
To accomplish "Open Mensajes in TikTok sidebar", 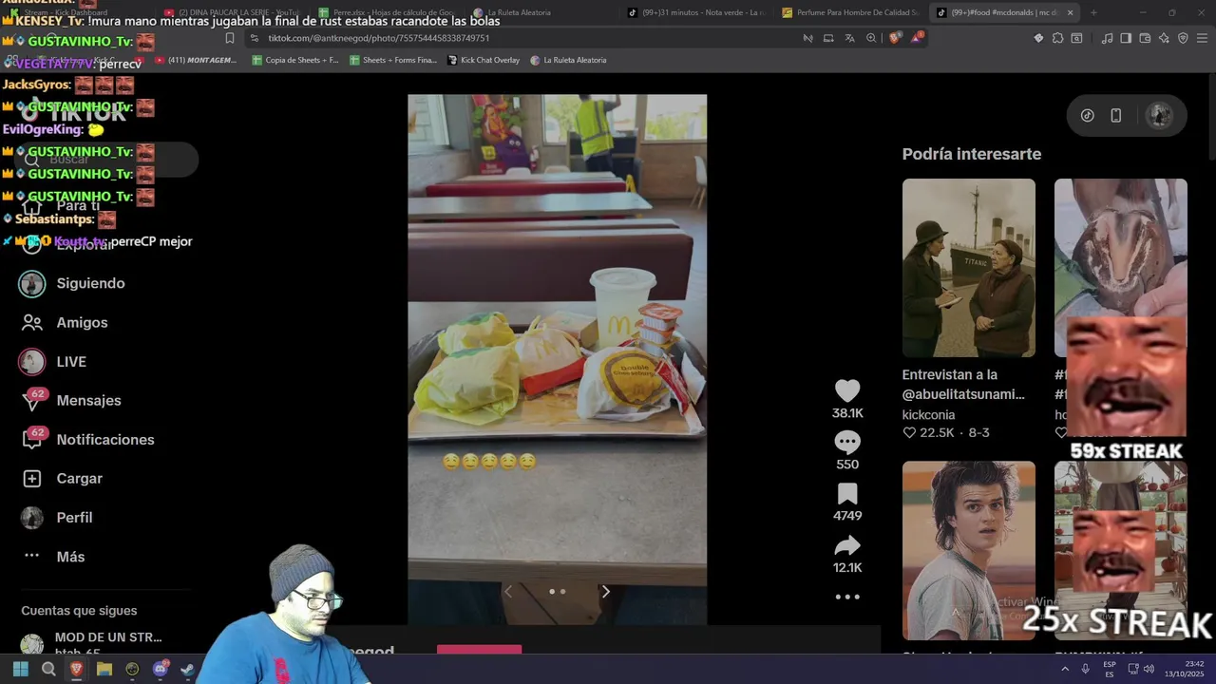I will click(x=88, y=400).
